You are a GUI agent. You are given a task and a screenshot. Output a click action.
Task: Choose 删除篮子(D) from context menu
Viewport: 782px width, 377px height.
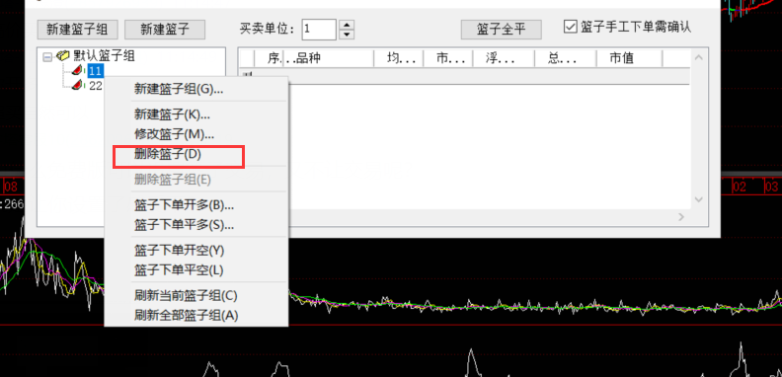196,155
